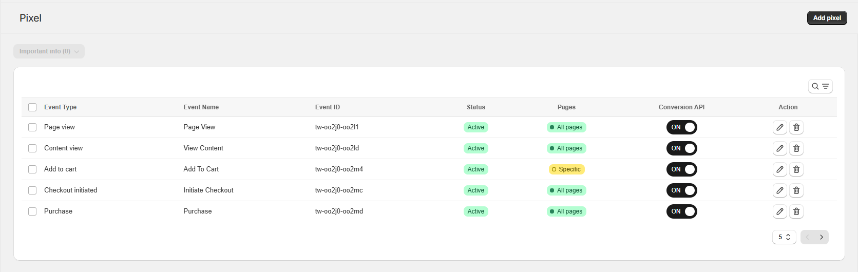858x272 pixels.
Task: Open the search and filter tool
Action: (x=820, y=86)
